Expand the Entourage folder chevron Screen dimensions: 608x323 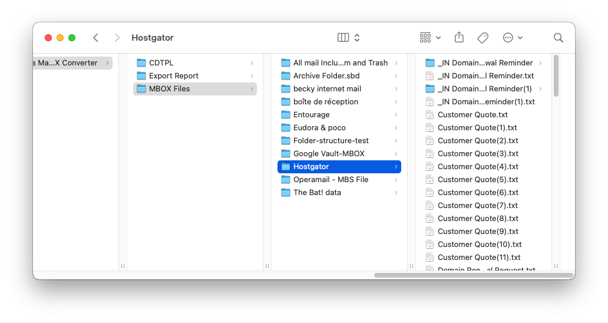point(396,115)
